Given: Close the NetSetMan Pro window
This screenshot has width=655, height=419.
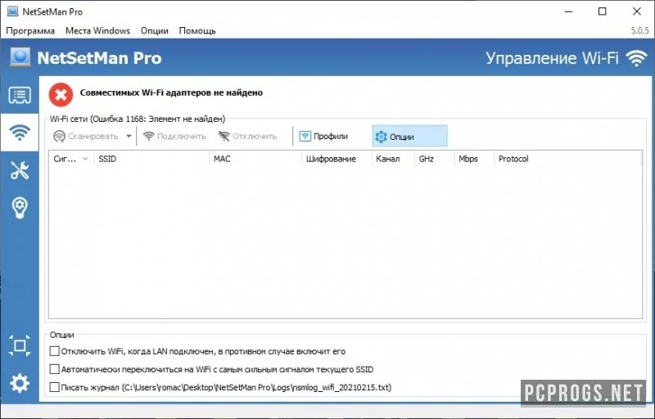Looking at the screenshot, I should (637, 11).
